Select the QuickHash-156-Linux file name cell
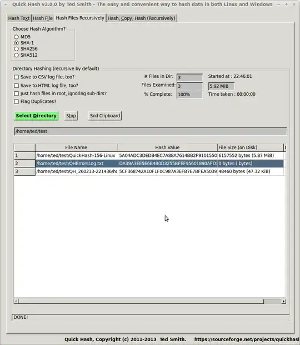The width and height of the screenshot is (300, 345). [x=77, y=156]
